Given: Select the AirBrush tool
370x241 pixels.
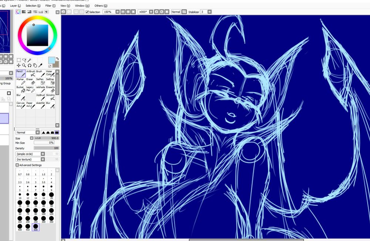Looking at the screenshot, I should [x=31, y=73].
